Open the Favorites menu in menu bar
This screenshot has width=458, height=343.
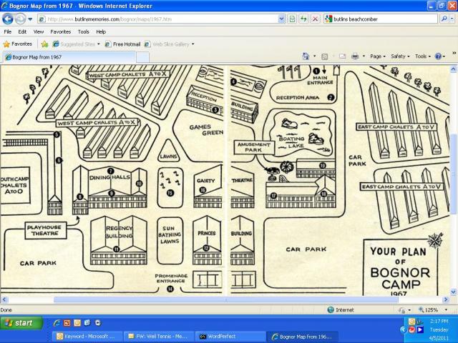(60, 31)
